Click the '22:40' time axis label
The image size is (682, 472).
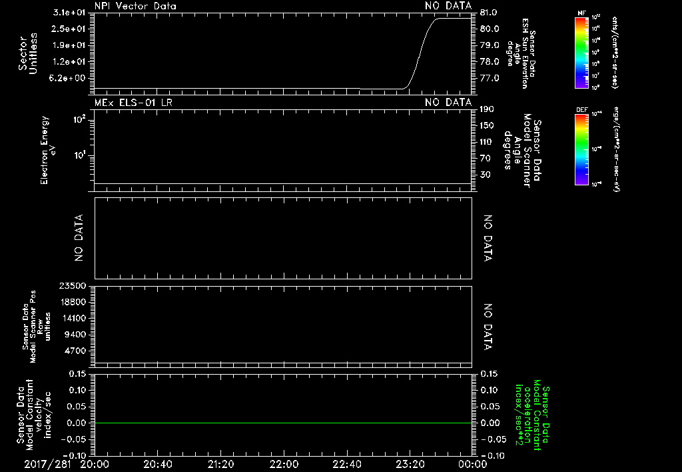347,464
